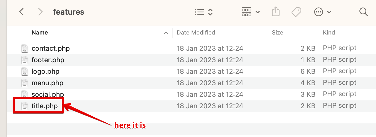Click the features folder title
The image size is (376, 137).
click(69, 12)
